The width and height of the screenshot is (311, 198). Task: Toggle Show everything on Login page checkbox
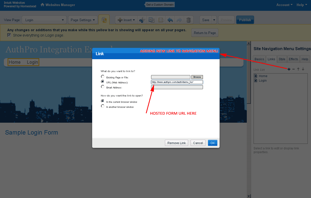click(9, 35)
